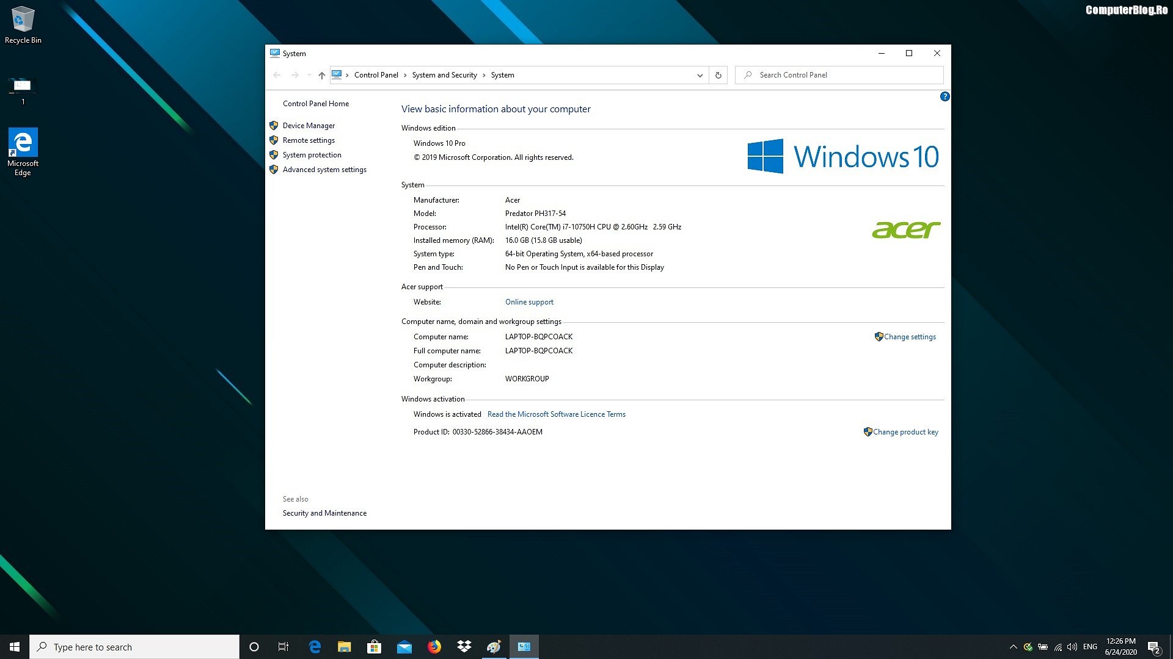Screen dimensions: 1173x659
Task: Click Change product key link
Action: click(905, 432)
